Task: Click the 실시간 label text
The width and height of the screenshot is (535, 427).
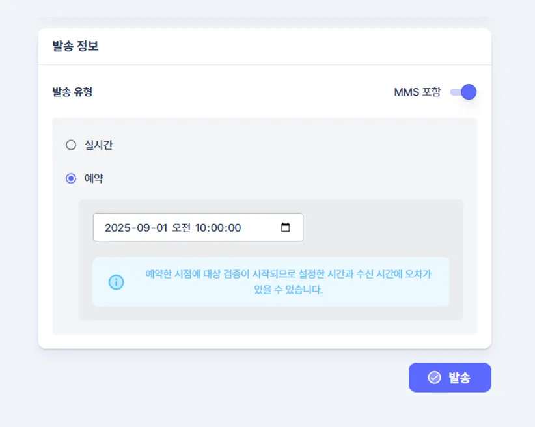Action: 98,145
